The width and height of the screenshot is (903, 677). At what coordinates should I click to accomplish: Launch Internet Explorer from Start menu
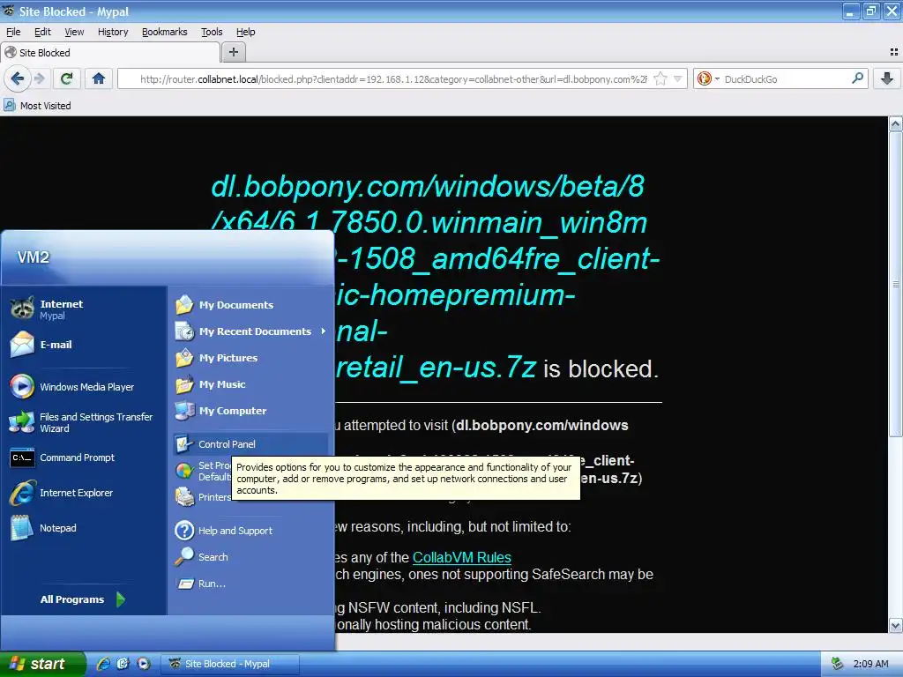coord(84,493)
